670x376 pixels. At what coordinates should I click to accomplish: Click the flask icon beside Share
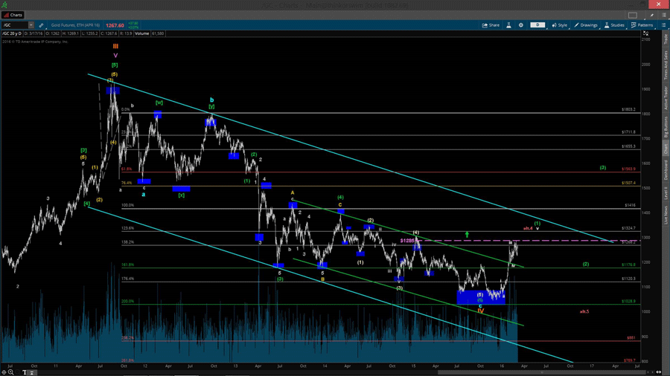click(509, 25)
